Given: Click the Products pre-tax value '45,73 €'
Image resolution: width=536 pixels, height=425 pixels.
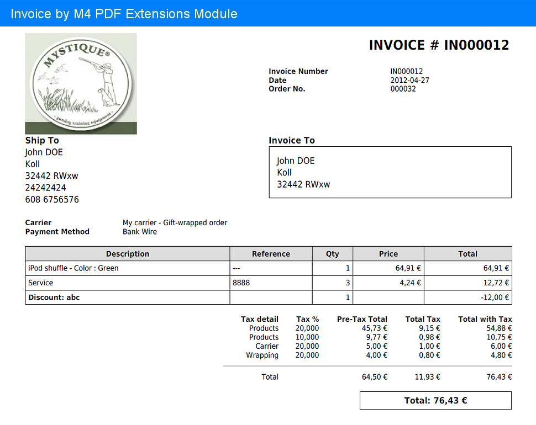Looking at the screenshot, I should click(x=375, y=328).
